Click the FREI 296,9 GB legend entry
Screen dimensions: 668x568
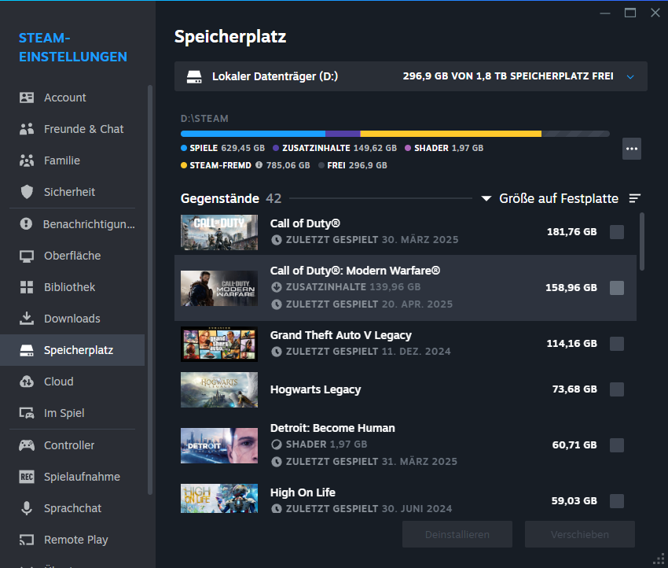click(353, 165)
